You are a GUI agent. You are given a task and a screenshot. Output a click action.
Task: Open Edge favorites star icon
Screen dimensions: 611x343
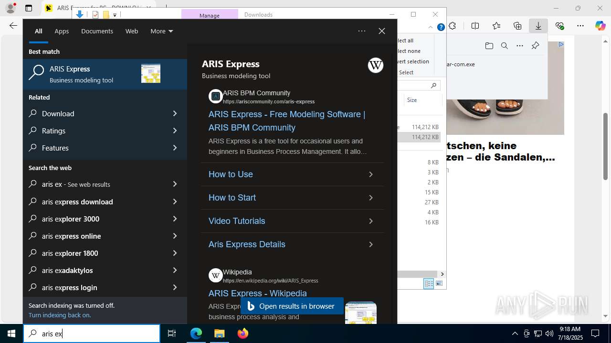click(496, 26)
